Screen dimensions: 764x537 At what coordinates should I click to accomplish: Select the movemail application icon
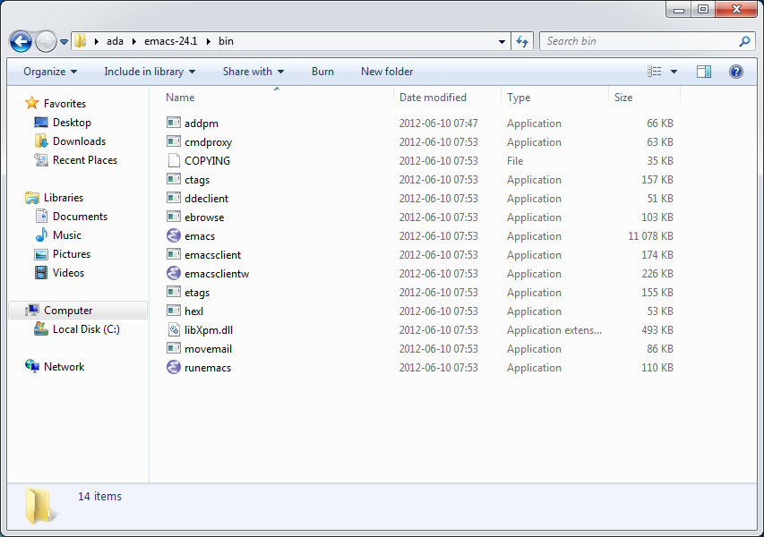(x=174, y=348)
